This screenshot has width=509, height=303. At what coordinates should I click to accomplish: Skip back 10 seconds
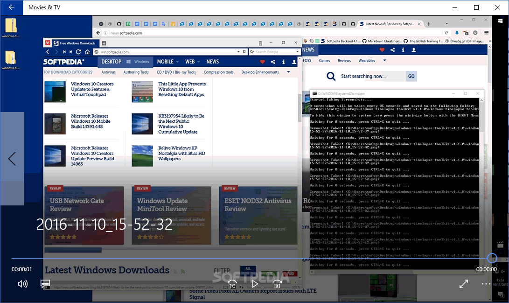pos(232,284)
